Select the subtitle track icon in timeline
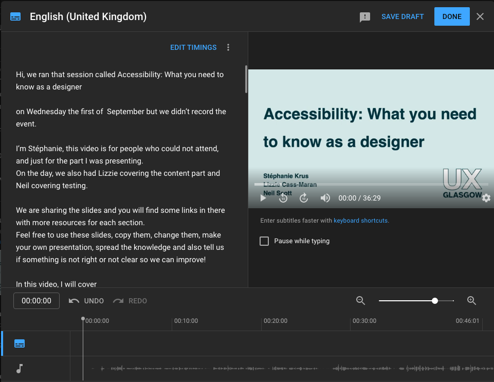Viewport: 494px width, 382px height. pyautogui.click(x=20, y=343)
